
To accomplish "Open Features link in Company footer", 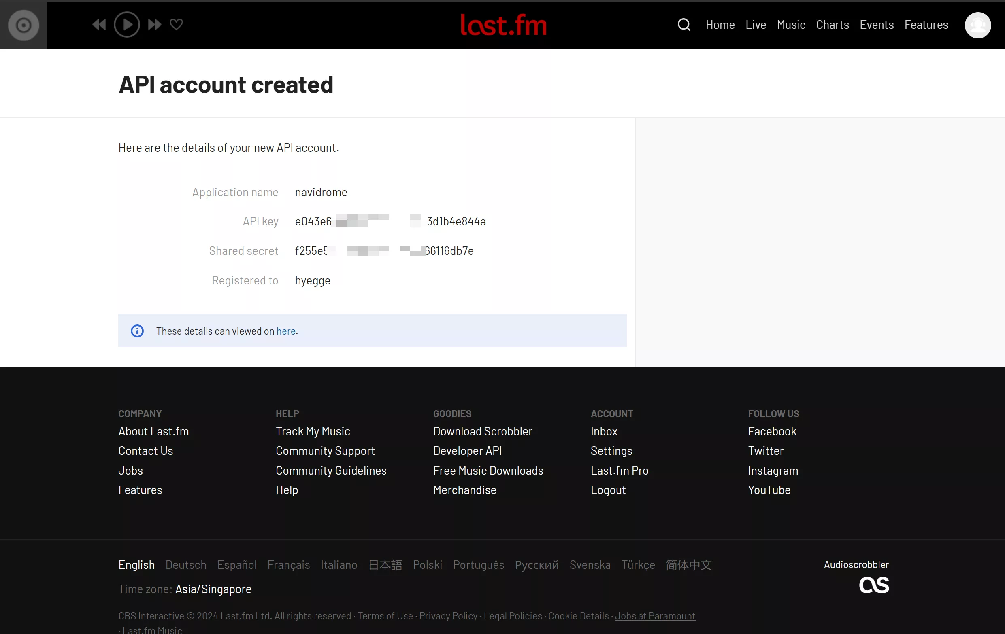I will coord(140,490).
